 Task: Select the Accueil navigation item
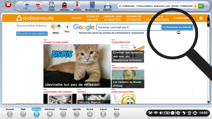pos(77,18)
